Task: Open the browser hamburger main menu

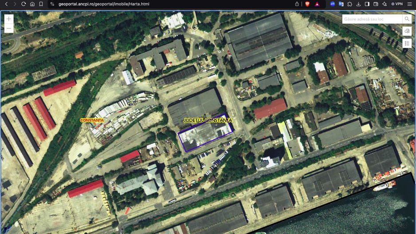Action: point(411,4)
